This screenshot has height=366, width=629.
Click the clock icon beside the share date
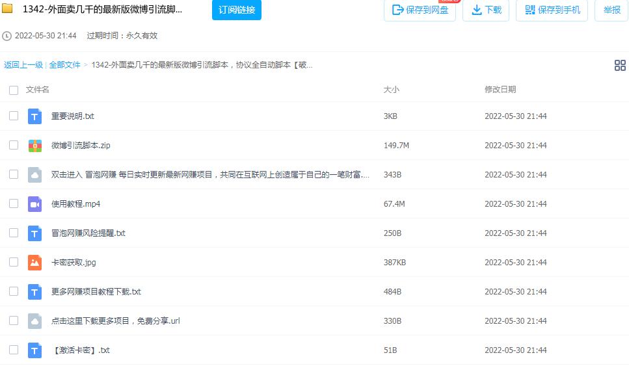pyautogui.click(x=7, y=36)
